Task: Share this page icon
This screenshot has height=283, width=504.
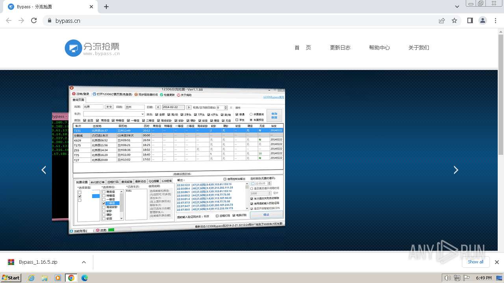Action: pyautogui.click(x=442, y=21)
